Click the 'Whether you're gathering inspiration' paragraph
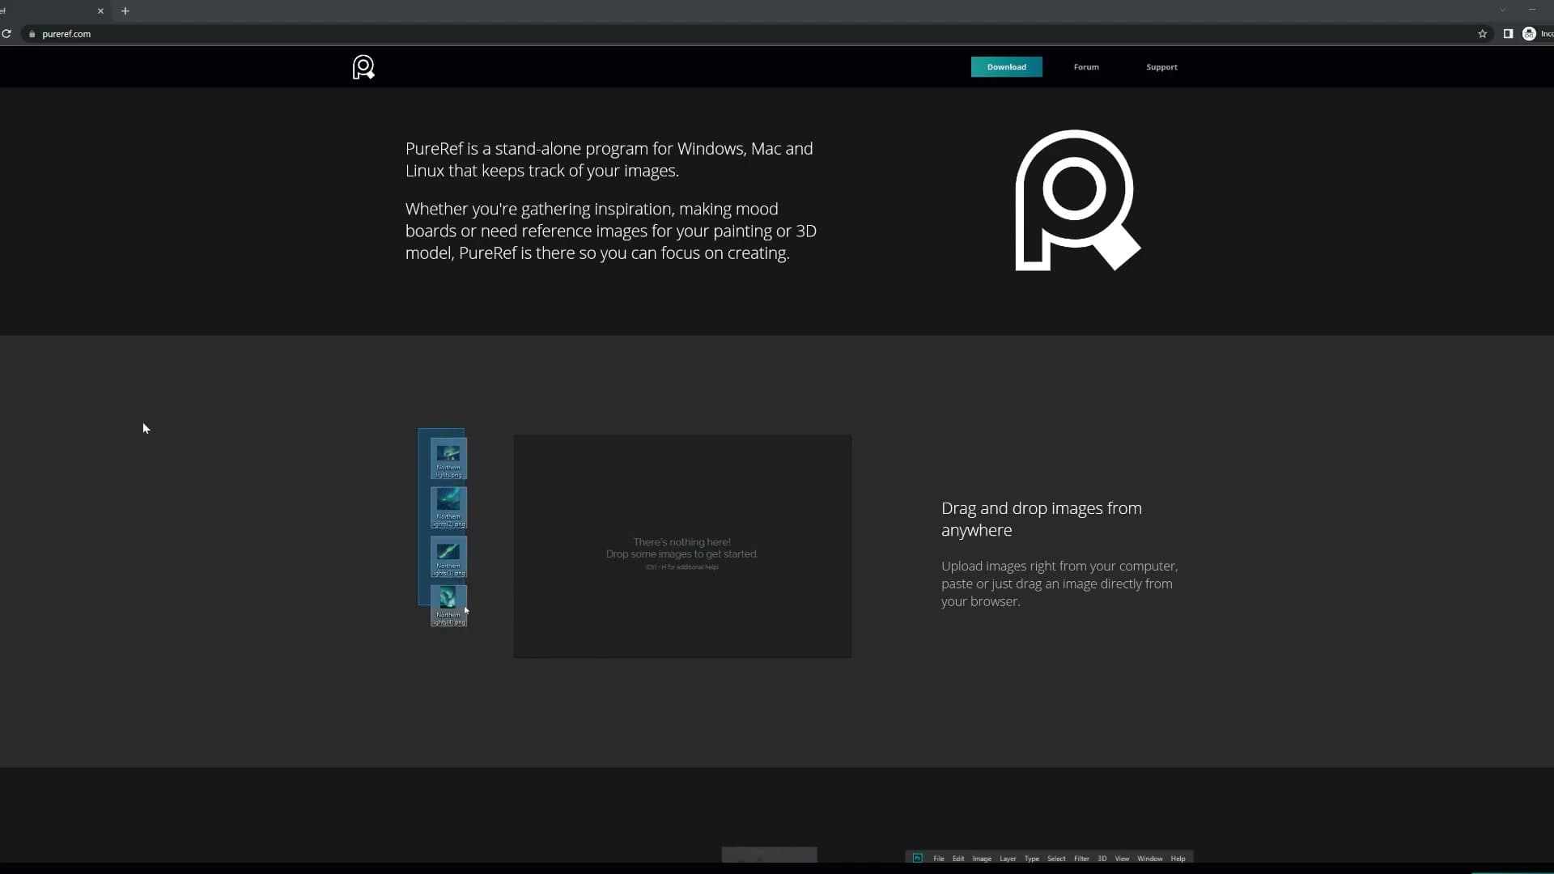The image size is (1554, 874). click(611, 231)
